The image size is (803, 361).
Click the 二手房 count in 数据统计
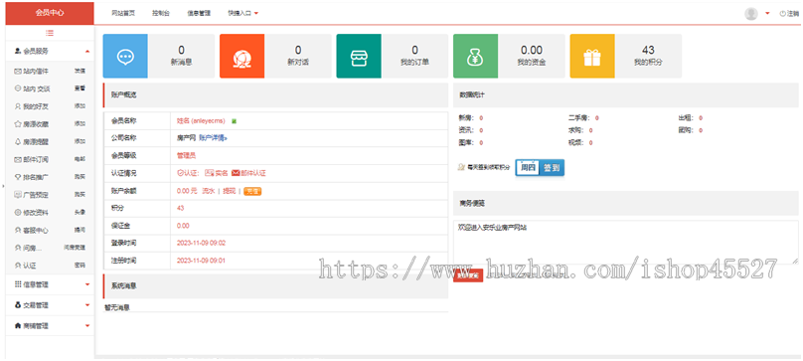click(597, 118)
